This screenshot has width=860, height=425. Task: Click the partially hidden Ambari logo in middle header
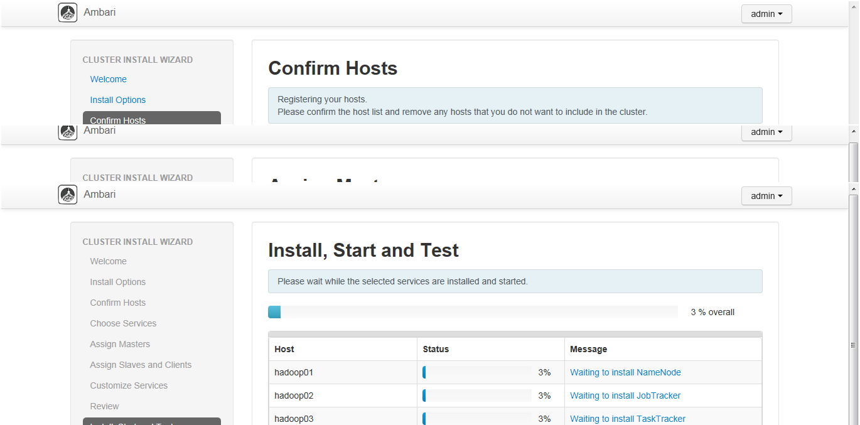[68, 132]
